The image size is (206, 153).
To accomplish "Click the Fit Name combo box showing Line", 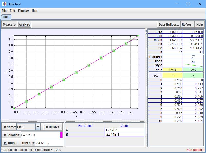I will click(x=26, y=127).
